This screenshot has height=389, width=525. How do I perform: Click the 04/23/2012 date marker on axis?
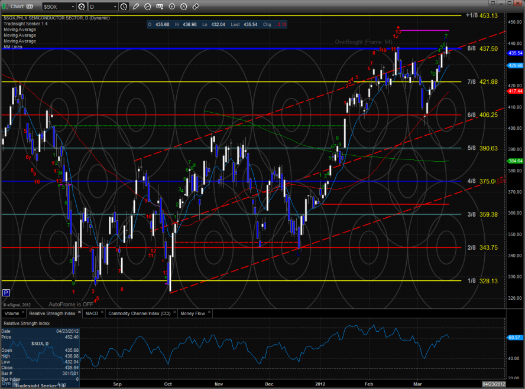coord(494,384)
